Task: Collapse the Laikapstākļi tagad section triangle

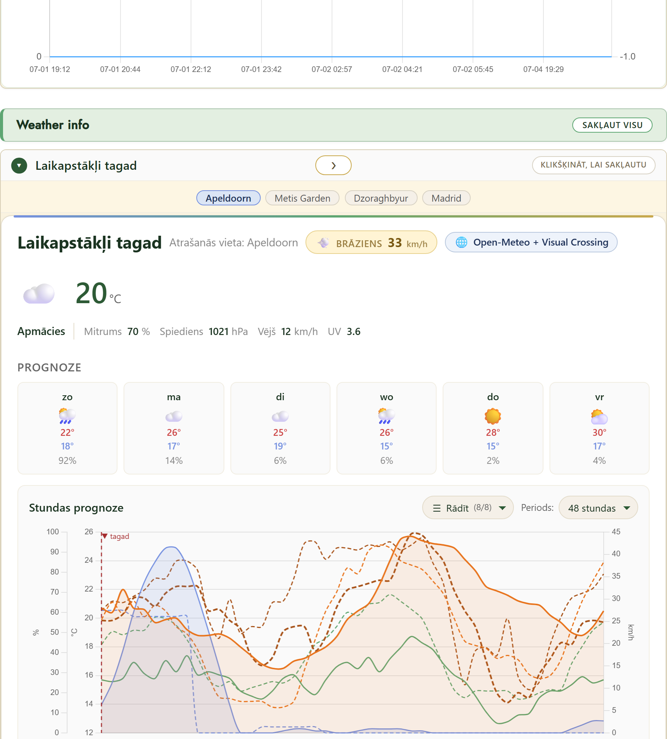Action: click(19, 166)
